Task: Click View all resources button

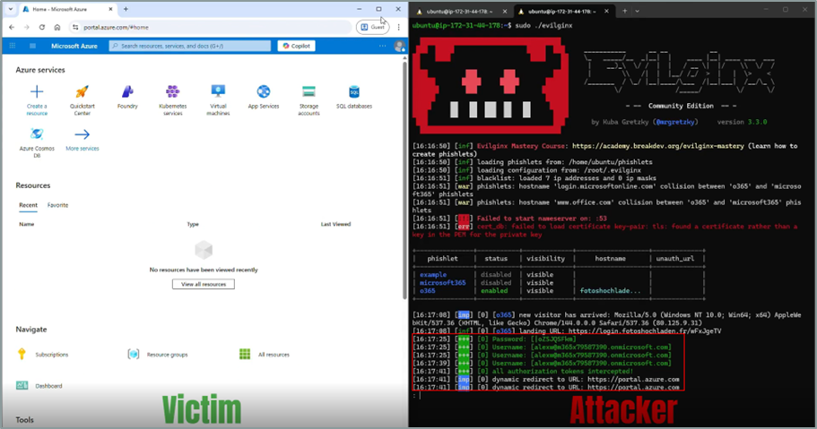Action: tap(204, 284)
